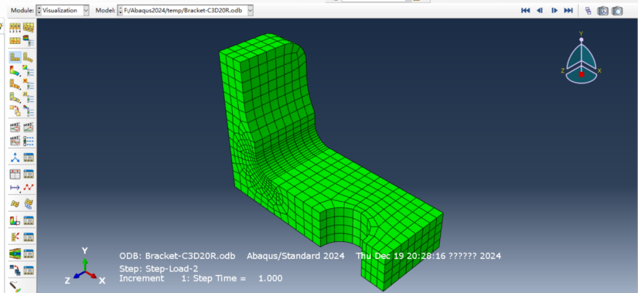Click the ODB display options icon
This screenshot has width=638, height=293.
pyautogui.click(x=15, y=39)
